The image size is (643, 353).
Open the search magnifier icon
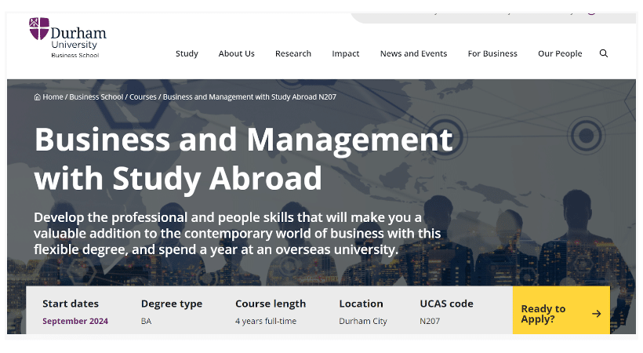603,53
